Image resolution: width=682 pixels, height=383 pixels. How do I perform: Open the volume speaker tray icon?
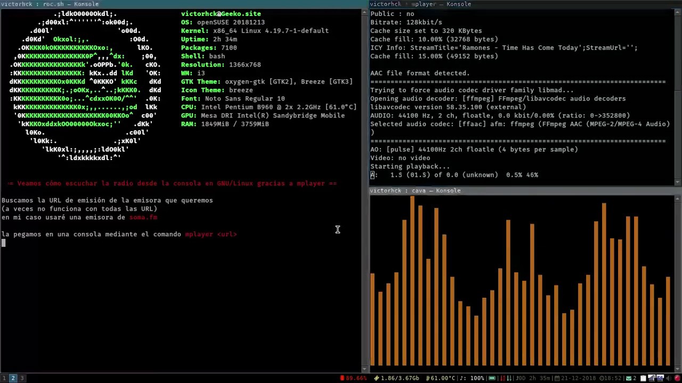tap(669, 378)
